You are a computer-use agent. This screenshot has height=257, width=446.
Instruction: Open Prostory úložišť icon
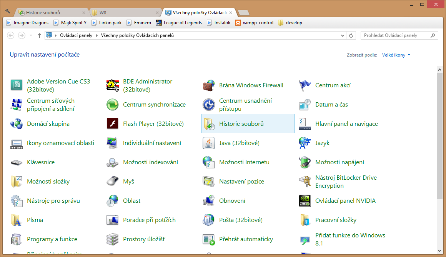(x=113, y=239)
